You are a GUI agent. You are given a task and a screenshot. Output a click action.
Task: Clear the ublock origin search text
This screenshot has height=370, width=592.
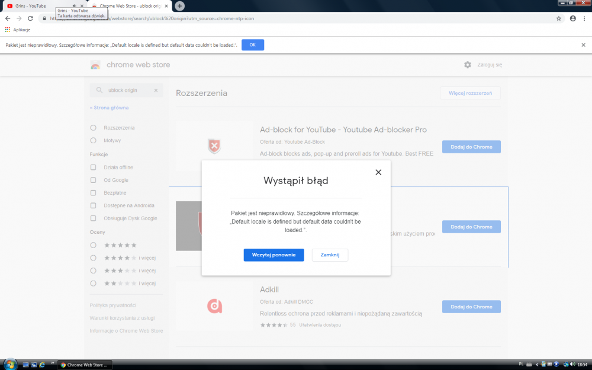click(156, 91)
